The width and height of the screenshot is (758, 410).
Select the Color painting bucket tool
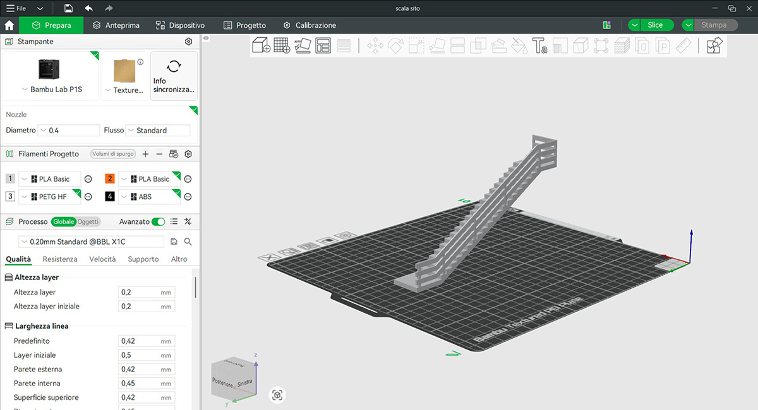click(519, 45)
